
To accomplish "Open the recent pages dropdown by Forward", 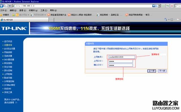I will (x=10, y=6).
